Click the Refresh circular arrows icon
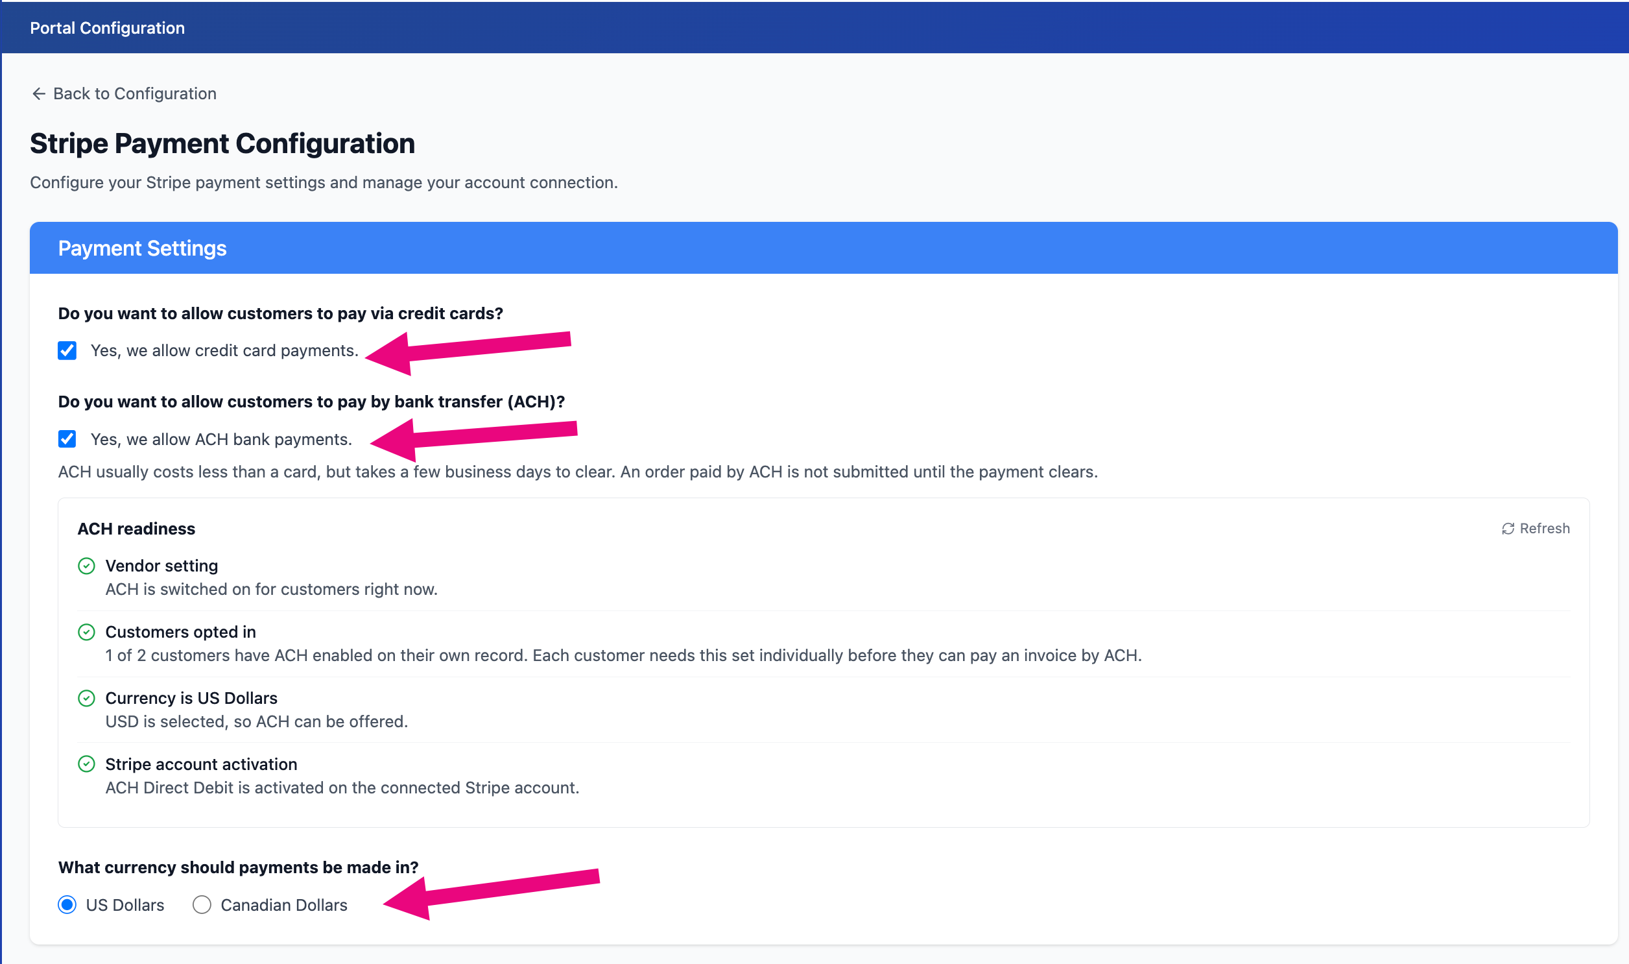The image size is (1629, 964). 1508,529
